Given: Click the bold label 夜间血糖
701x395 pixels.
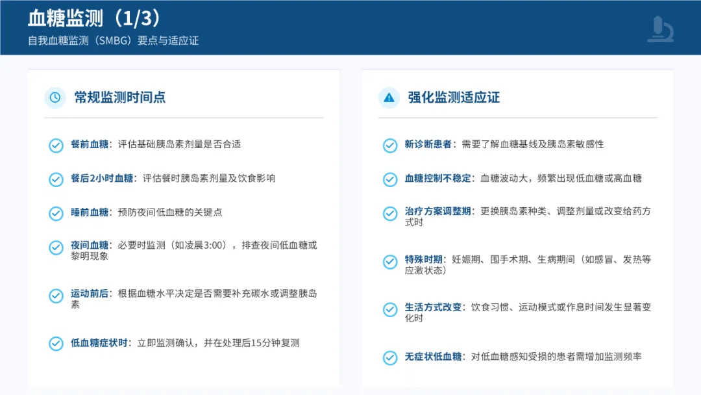Looking at the screenshot, I should (x=90, y=245).
